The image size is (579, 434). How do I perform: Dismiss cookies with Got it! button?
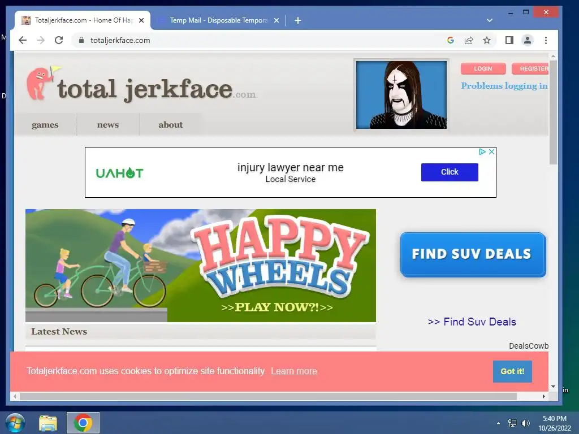[x=512, y=371]
